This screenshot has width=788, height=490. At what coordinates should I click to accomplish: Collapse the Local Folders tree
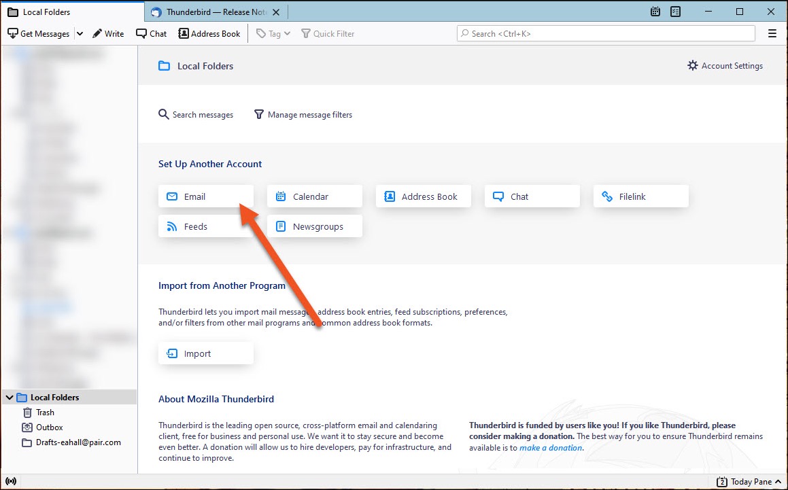point(9,398)
